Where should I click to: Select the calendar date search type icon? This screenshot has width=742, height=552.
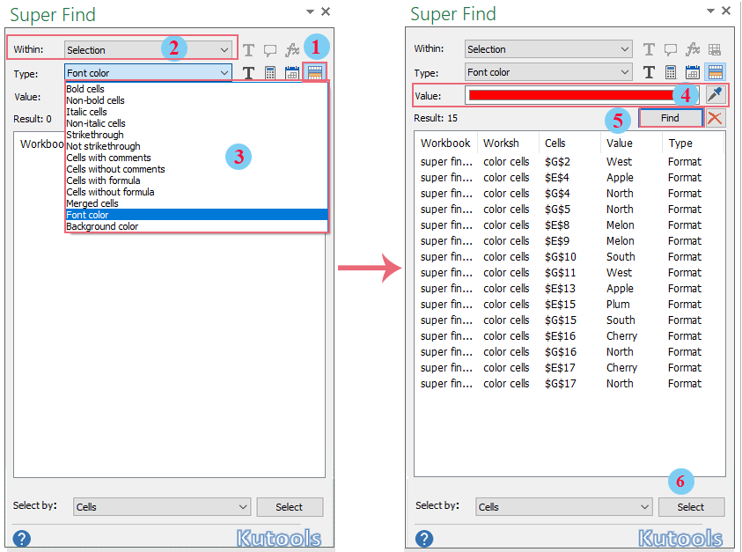[x=292, y=74]
